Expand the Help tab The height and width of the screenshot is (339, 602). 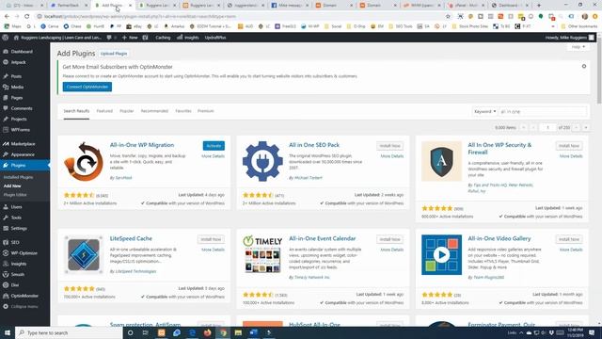(x=578, y=47)
